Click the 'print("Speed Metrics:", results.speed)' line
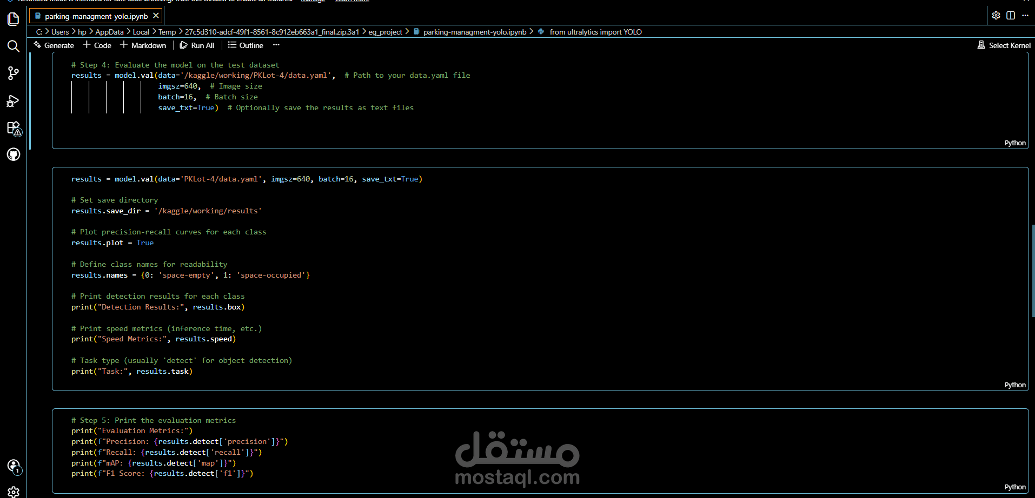This screenshot has width=1035, height=498. point(154,339)
